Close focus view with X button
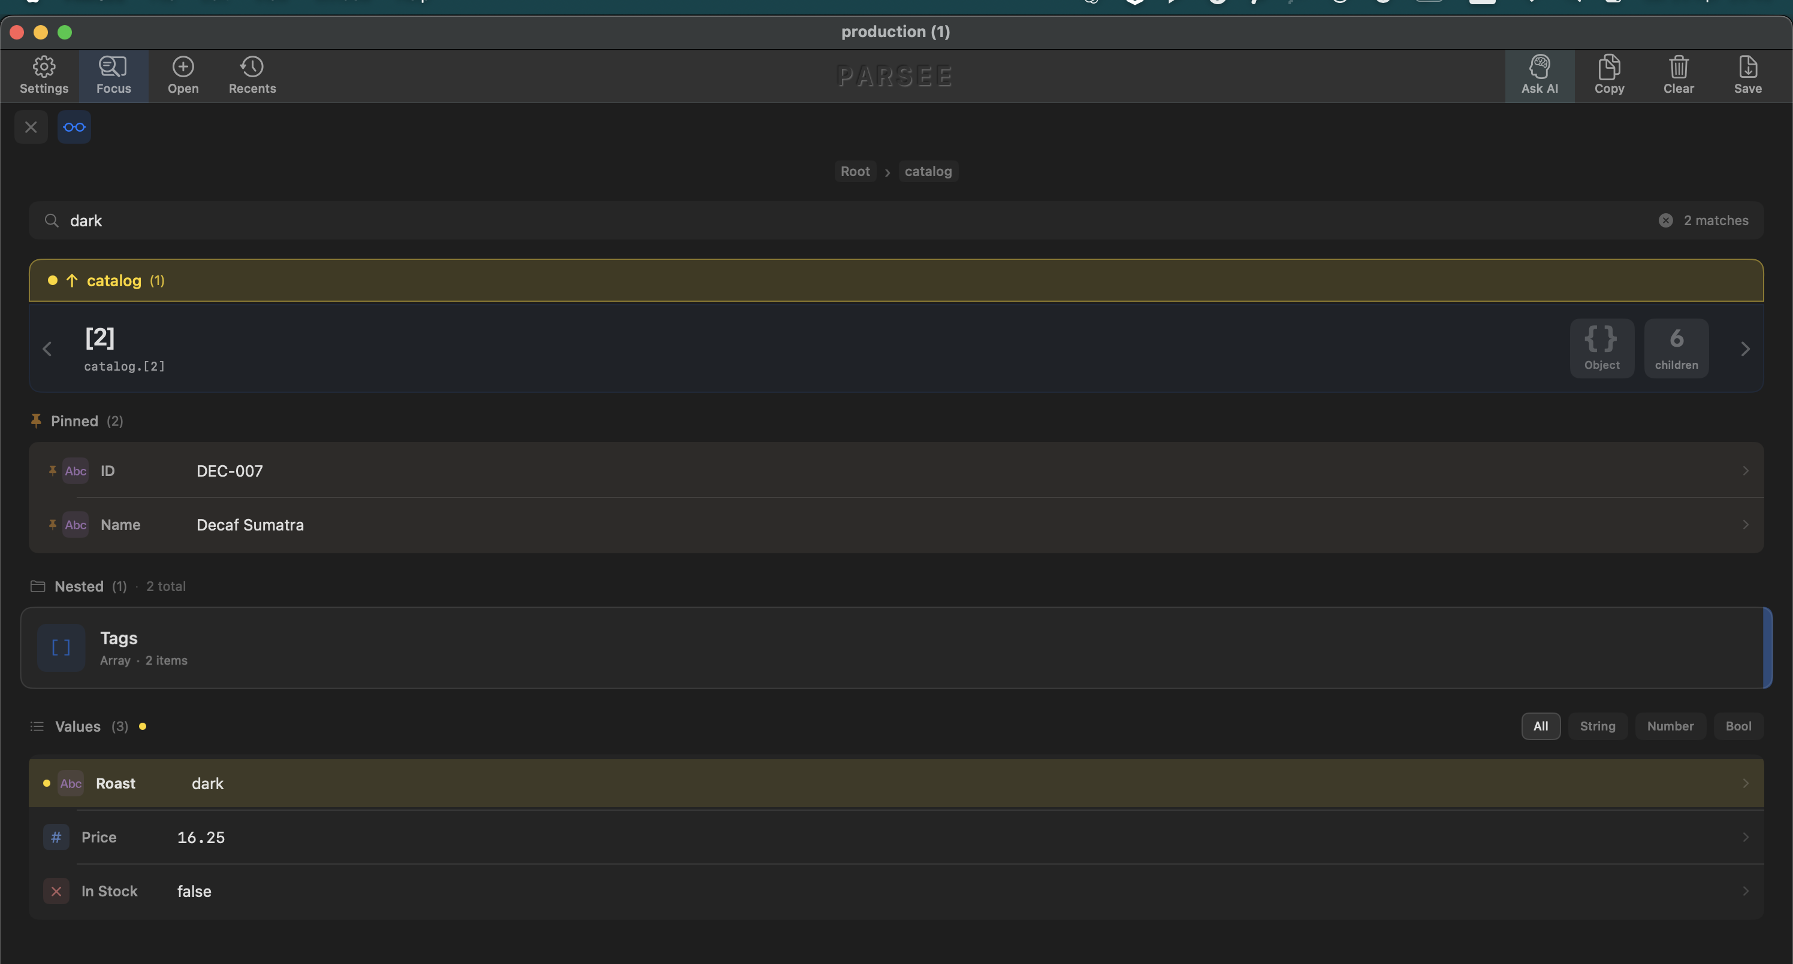1793x964 pixels. [x=31, y=126]
